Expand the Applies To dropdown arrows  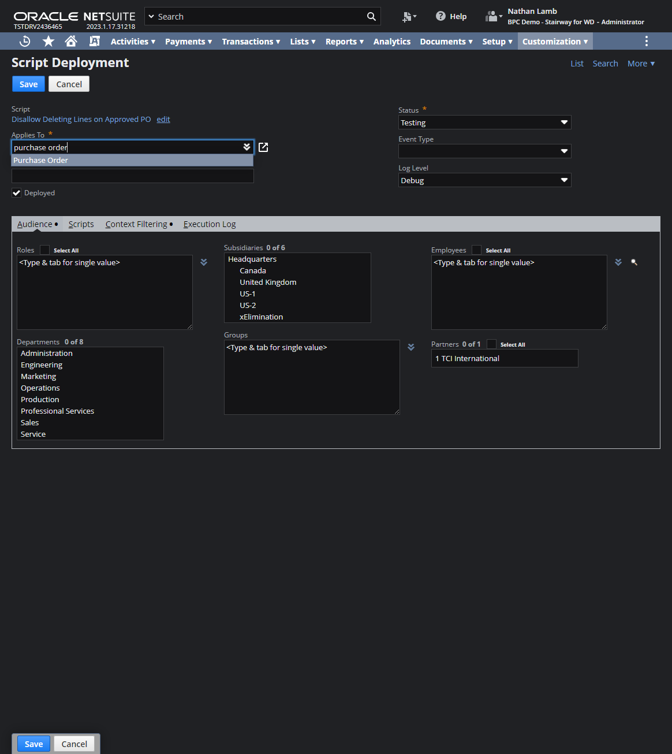pos(247,147)
